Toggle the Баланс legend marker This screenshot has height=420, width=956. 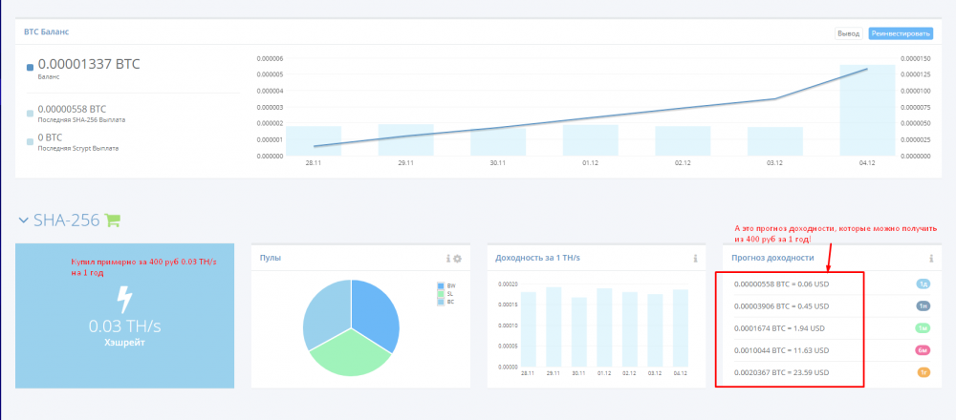[x=31, y=68]
